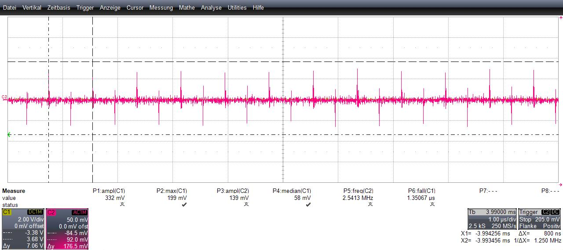
Task: Select the P5:freq(C2) measurement header
Action: click(x=358, y=191)
